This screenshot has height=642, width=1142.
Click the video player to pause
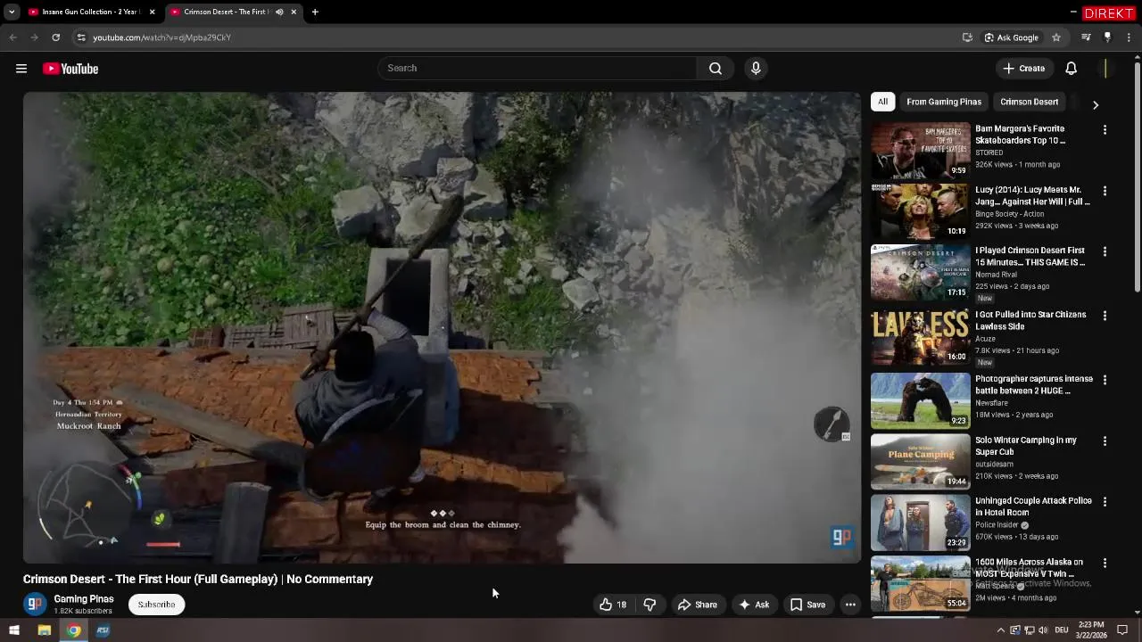pyautogui.click(x=442, y=327)
